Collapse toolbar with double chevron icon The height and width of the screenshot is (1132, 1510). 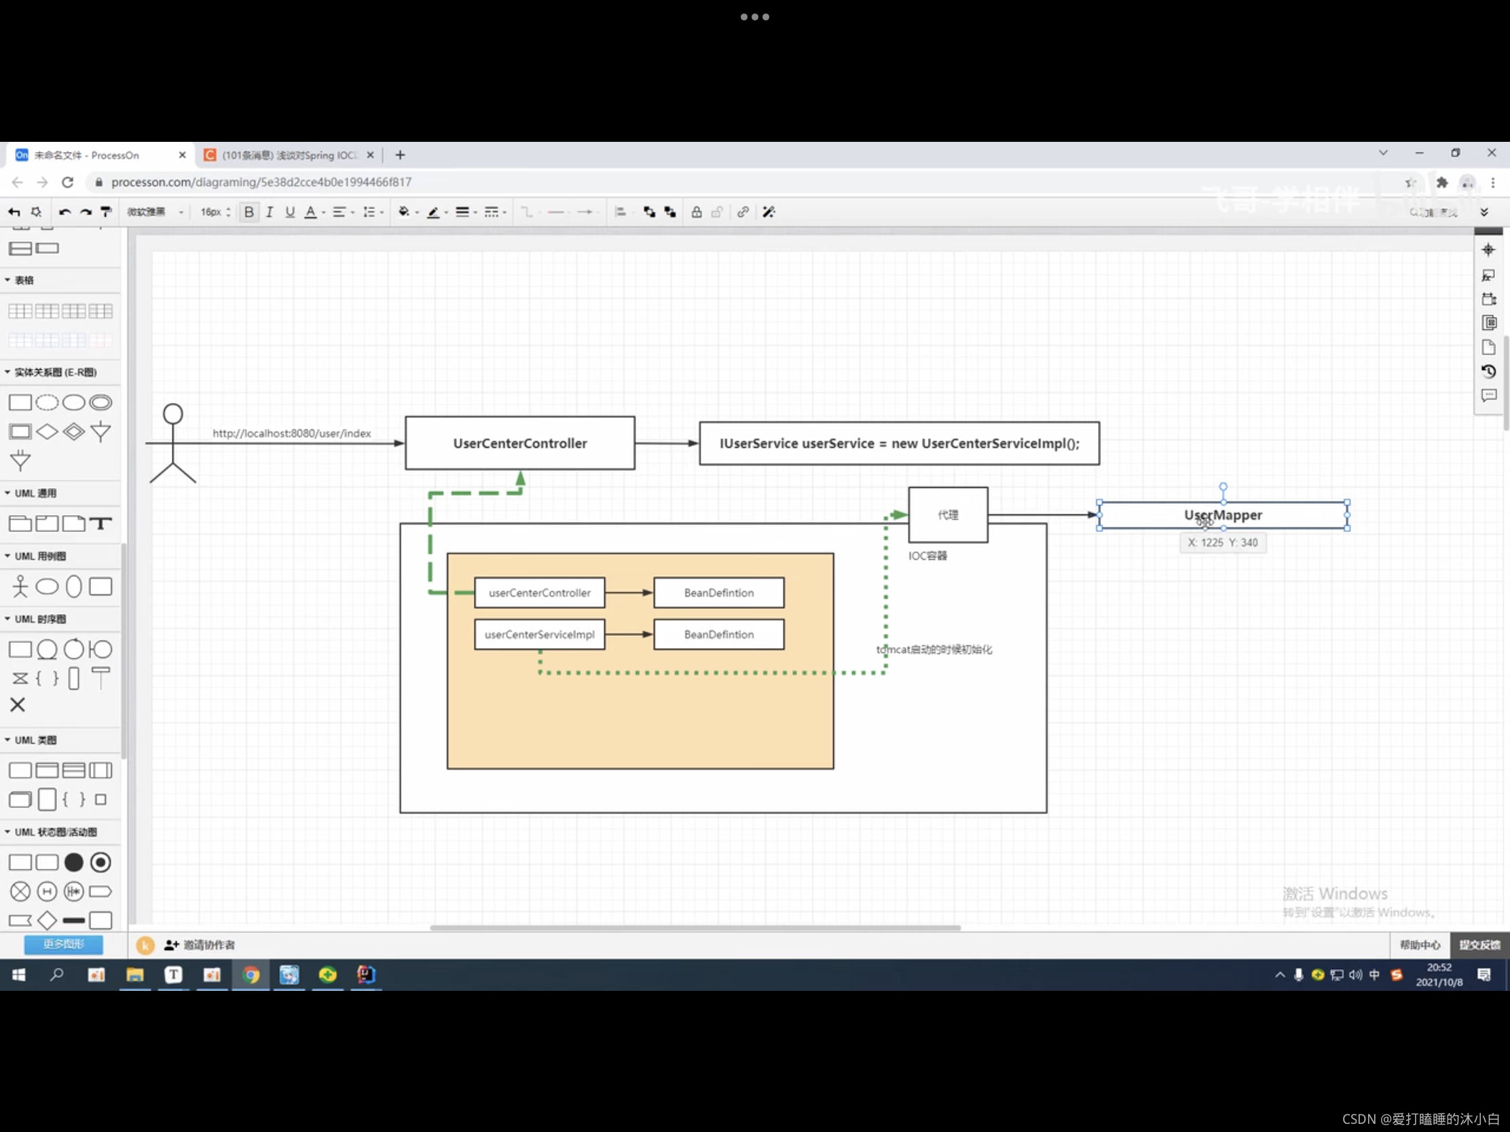(1484, 212)
